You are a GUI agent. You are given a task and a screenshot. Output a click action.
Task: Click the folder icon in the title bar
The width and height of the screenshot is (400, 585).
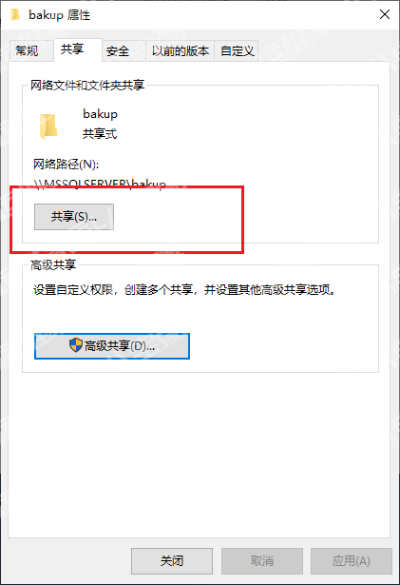15,15
